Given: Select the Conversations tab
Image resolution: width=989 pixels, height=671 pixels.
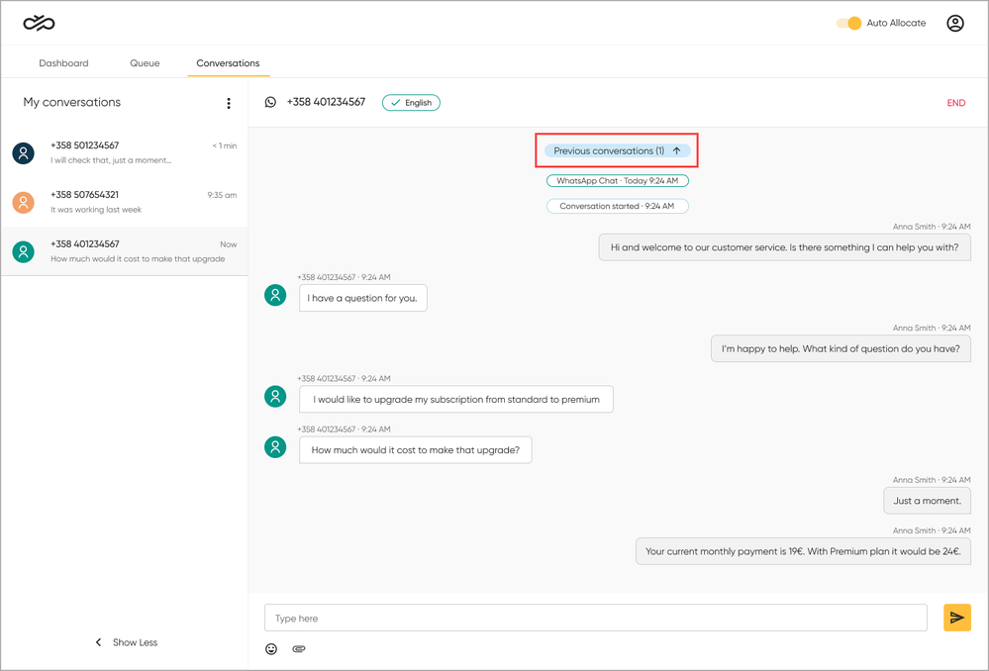Looking at the screenshot, I should click(228, 63).
